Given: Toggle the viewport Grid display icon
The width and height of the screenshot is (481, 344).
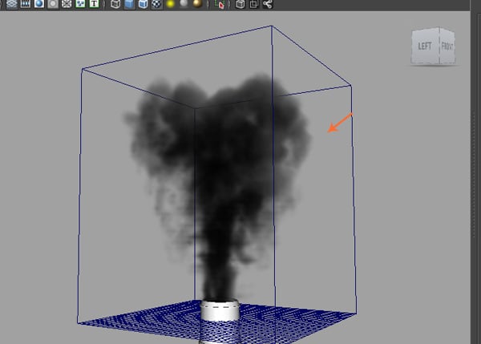Looking at the screenshot, I should click(12, 4).
